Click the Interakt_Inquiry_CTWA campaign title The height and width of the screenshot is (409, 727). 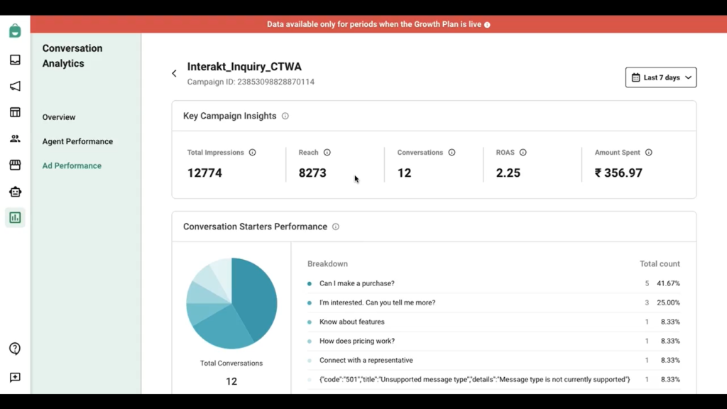point(244,67)
